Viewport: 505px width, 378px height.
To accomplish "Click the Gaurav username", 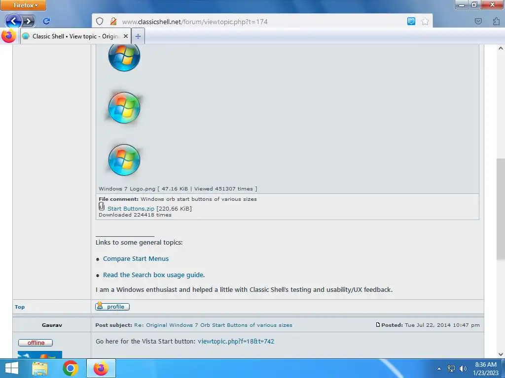I will click(52, 325).
